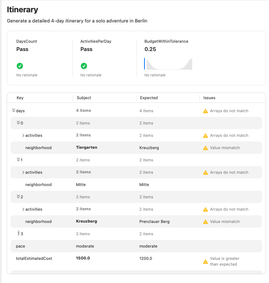This screenshot has height=283, width=269.
Task: Click warning icon on day 1 activities
Action: coord(205,173)
